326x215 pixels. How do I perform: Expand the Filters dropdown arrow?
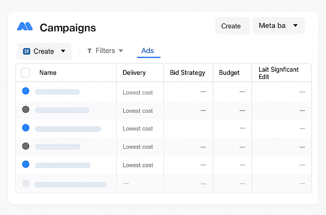click(121, 51)
